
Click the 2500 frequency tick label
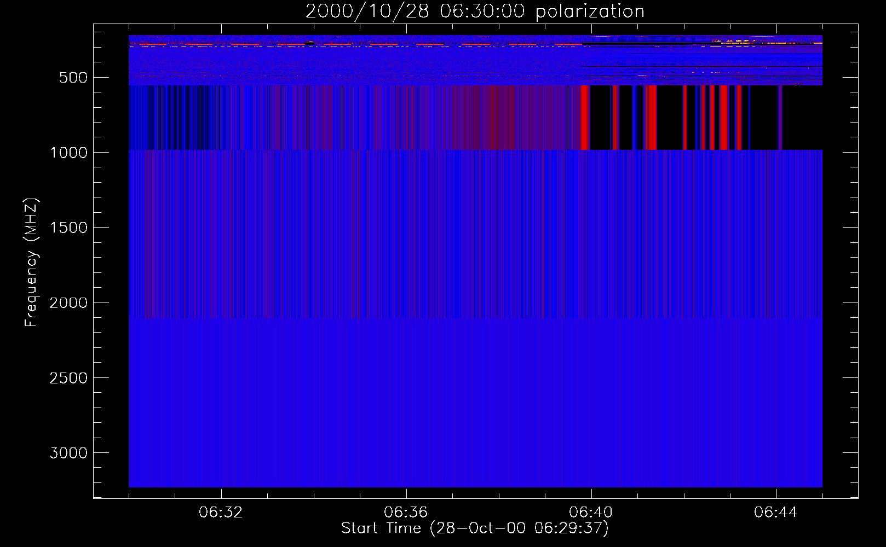pos(68,378)
